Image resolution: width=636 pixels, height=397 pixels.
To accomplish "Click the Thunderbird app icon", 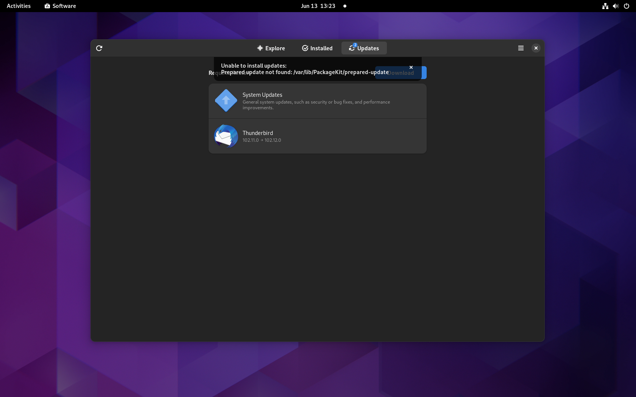I will [226, 136].
